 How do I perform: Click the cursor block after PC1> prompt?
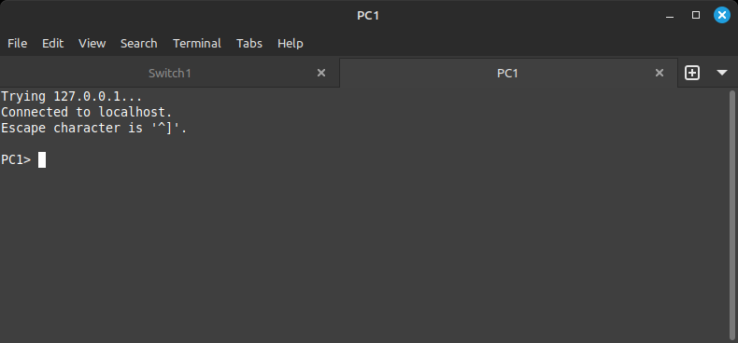click(x=42, y=159)
